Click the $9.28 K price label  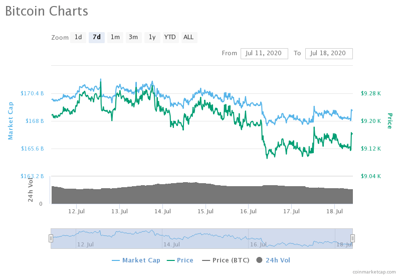tap(371, 93)
